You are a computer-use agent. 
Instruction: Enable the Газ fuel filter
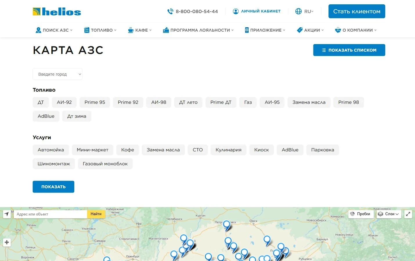tap(248, 102)
